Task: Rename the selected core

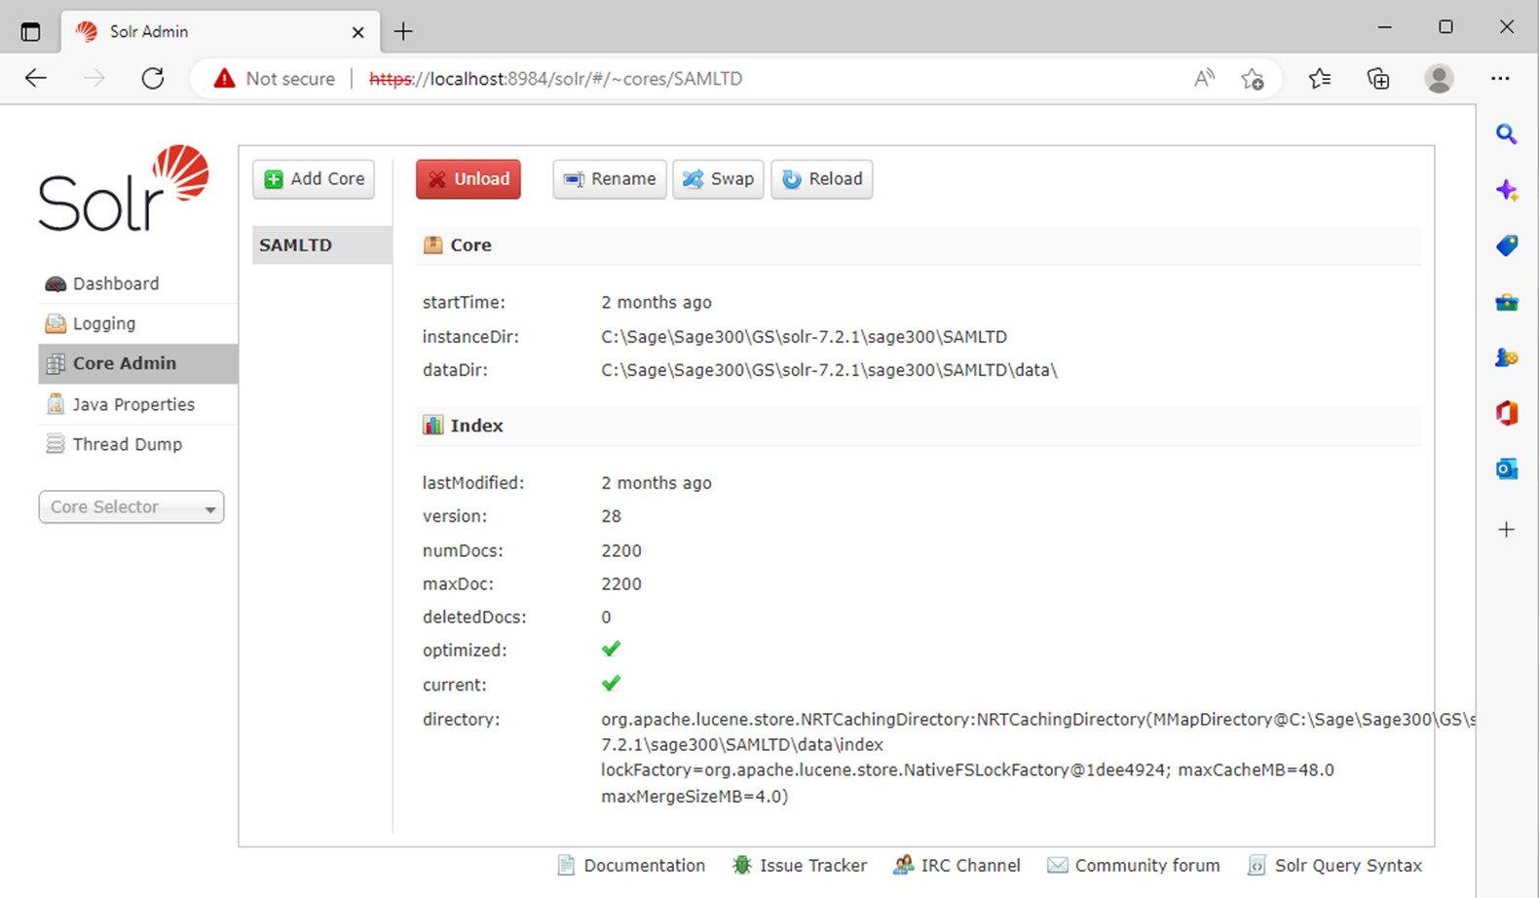Action: pyautogui.click(x=610, y=179)
